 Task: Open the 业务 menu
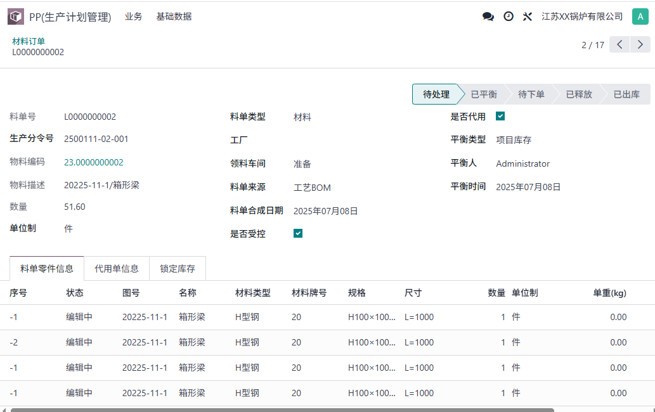point(133,17)
